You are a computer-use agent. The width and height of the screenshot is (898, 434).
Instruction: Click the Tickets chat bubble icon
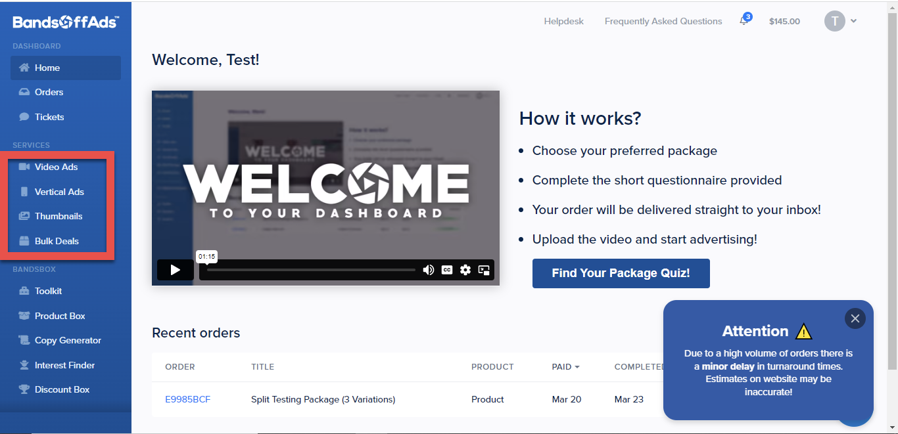[24, 117]
